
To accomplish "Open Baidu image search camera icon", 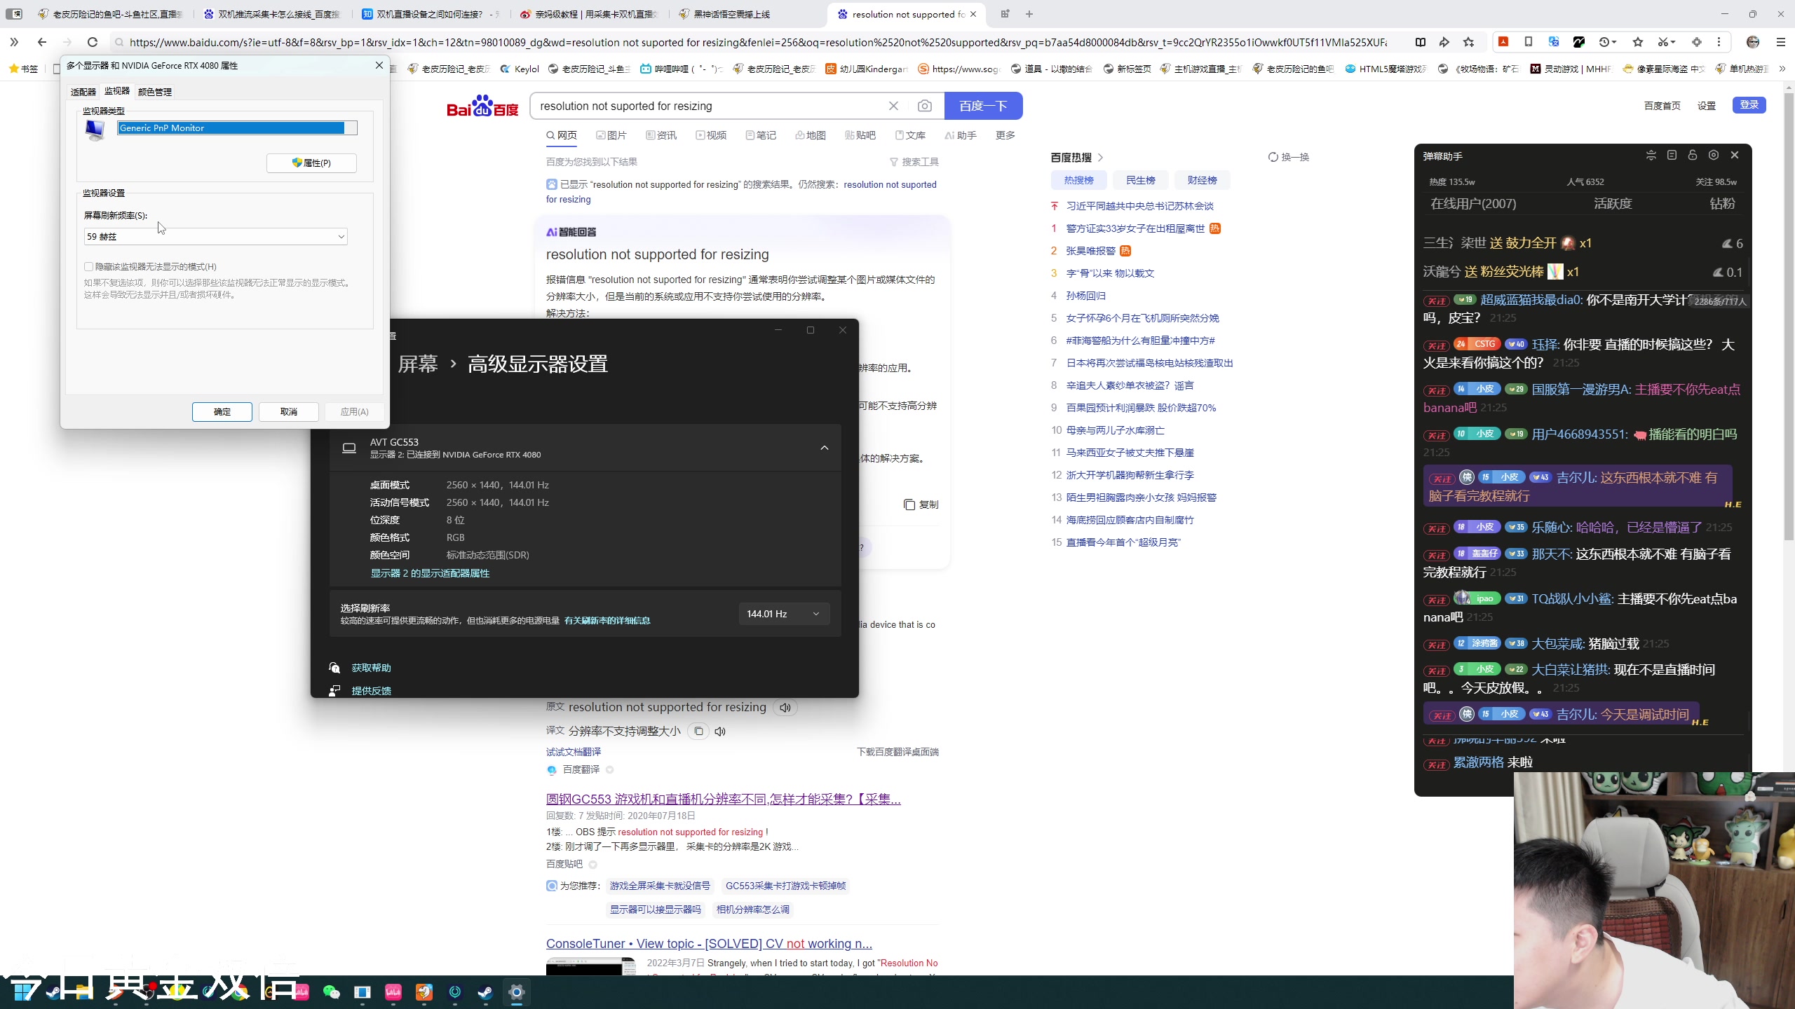I will [x=925, y=106].
